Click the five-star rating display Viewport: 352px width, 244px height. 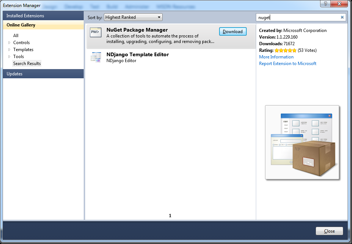click(285, 50)
